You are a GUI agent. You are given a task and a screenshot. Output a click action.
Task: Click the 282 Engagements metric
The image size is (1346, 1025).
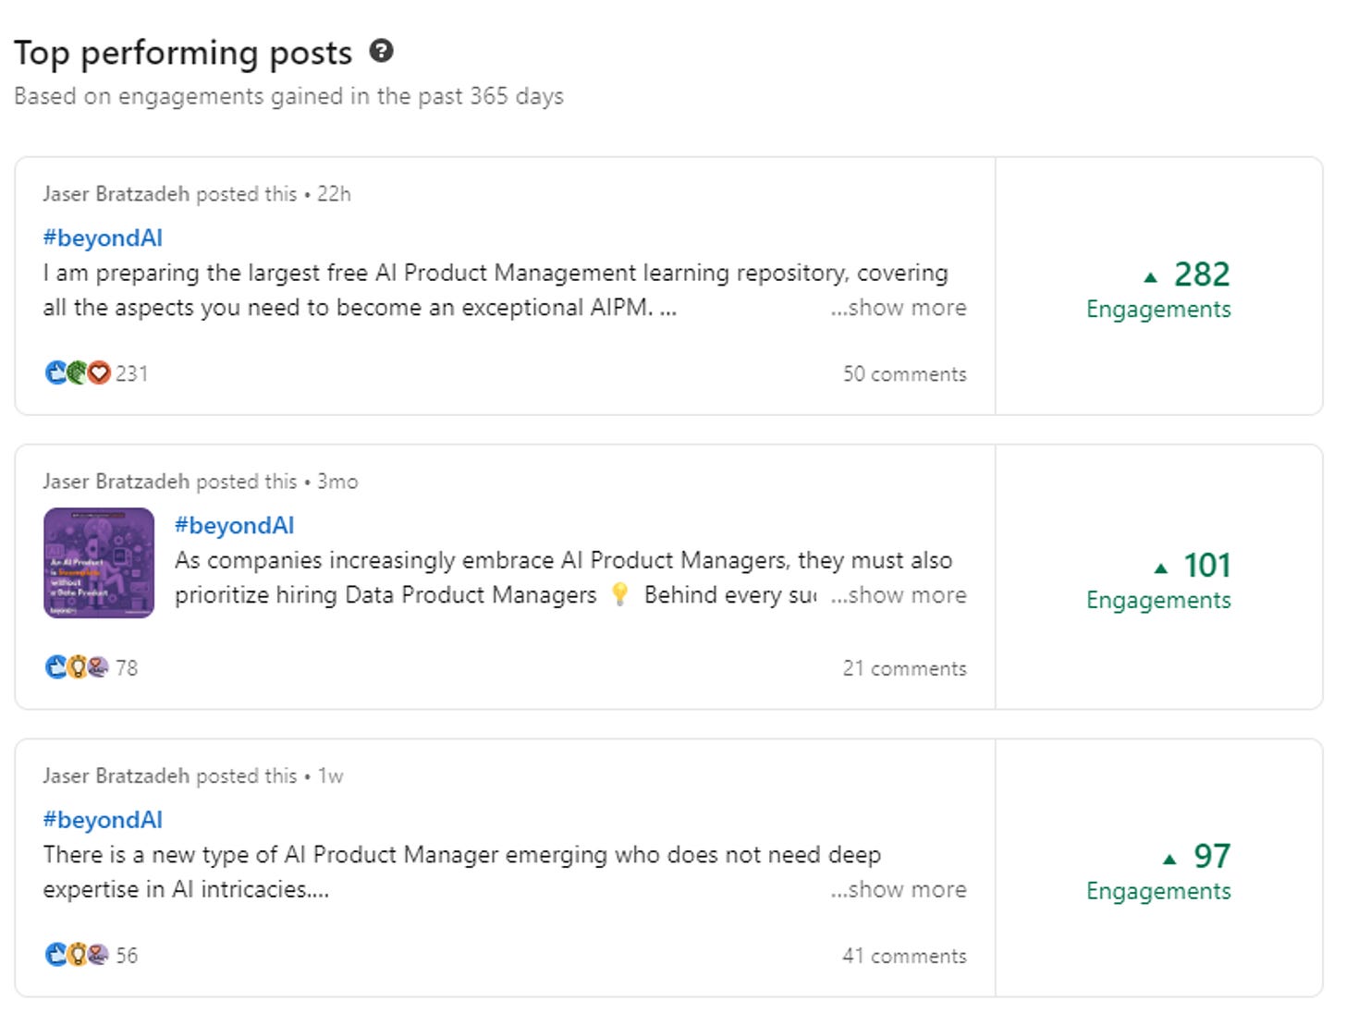1158,289
